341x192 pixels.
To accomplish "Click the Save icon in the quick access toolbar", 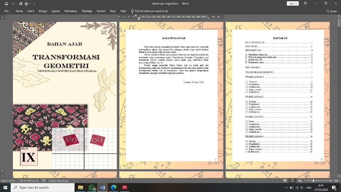I will 6,3.
